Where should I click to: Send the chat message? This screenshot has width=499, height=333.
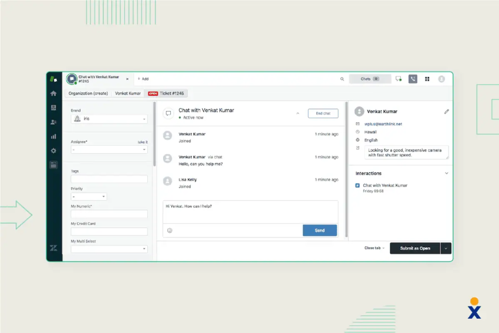319,230
